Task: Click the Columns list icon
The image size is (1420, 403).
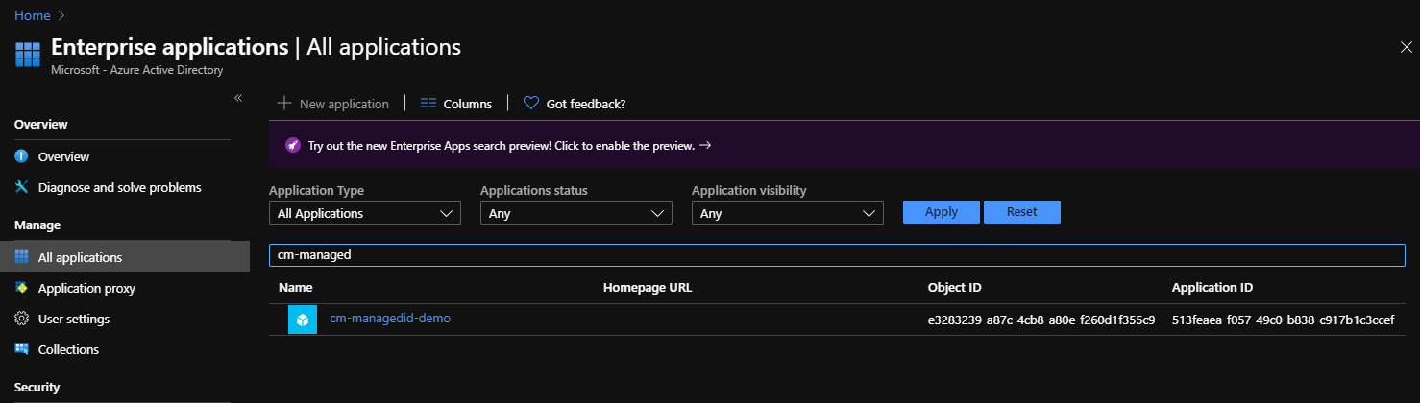Action: (428, 104)
